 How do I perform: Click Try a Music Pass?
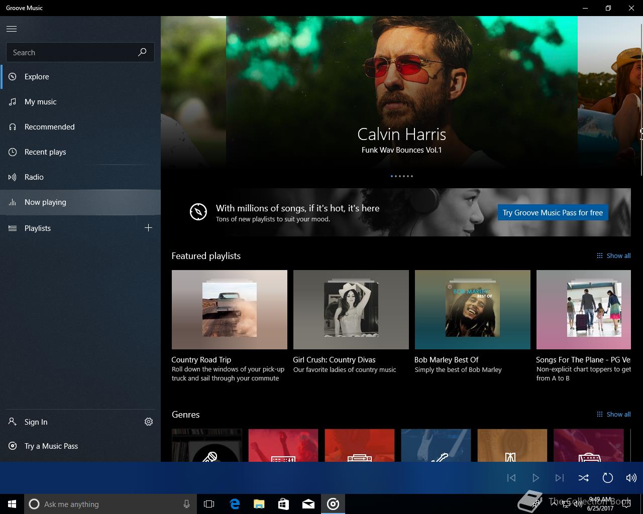[x=80, y=446]
